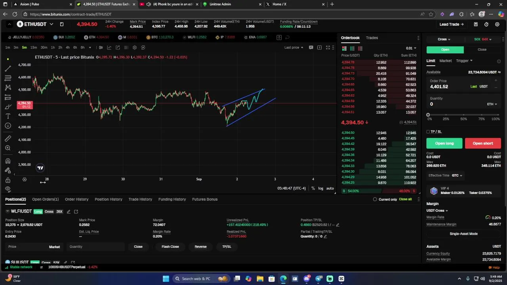Toggle chart fullscreen mode

click(328, 47)
